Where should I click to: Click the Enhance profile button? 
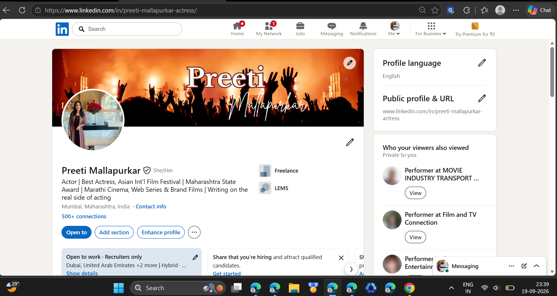coord(161,232)
